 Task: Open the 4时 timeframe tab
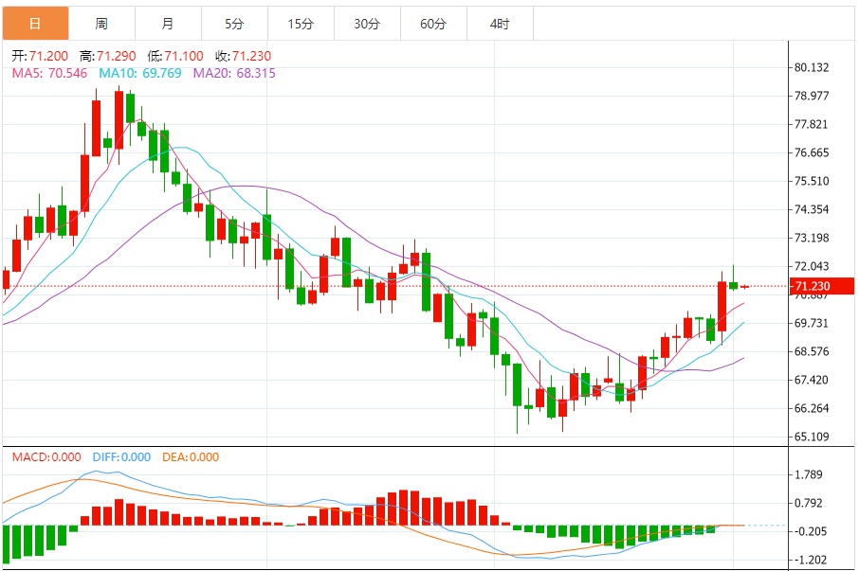coord(500,24)
